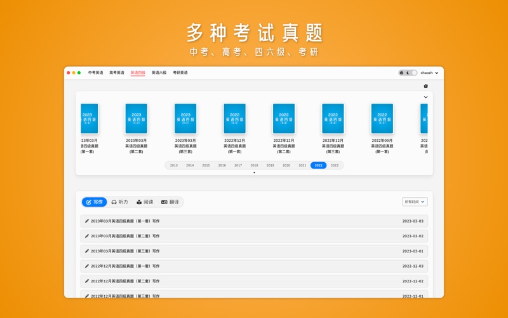508x318 pixels.
Task: Collapse the exam carousel with the chevron
Action: point(425,97)
